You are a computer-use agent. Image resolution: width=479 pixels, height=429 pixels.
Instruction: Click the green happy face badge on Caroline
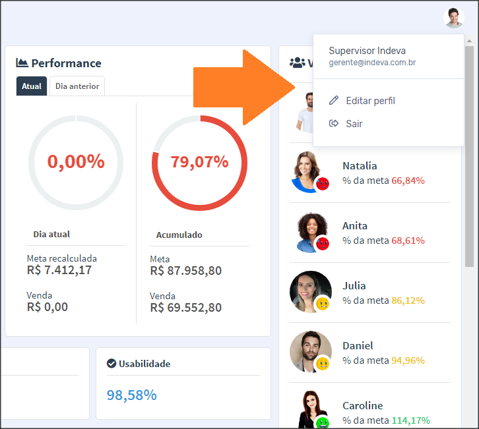point(323,422)
